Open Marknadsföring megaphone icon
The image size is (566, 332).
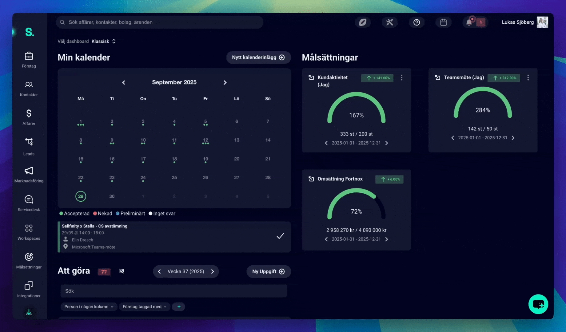(29, 171)
